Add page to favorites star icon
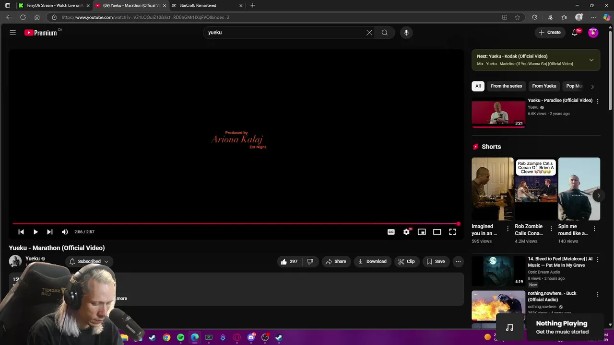 pos(517,17)
